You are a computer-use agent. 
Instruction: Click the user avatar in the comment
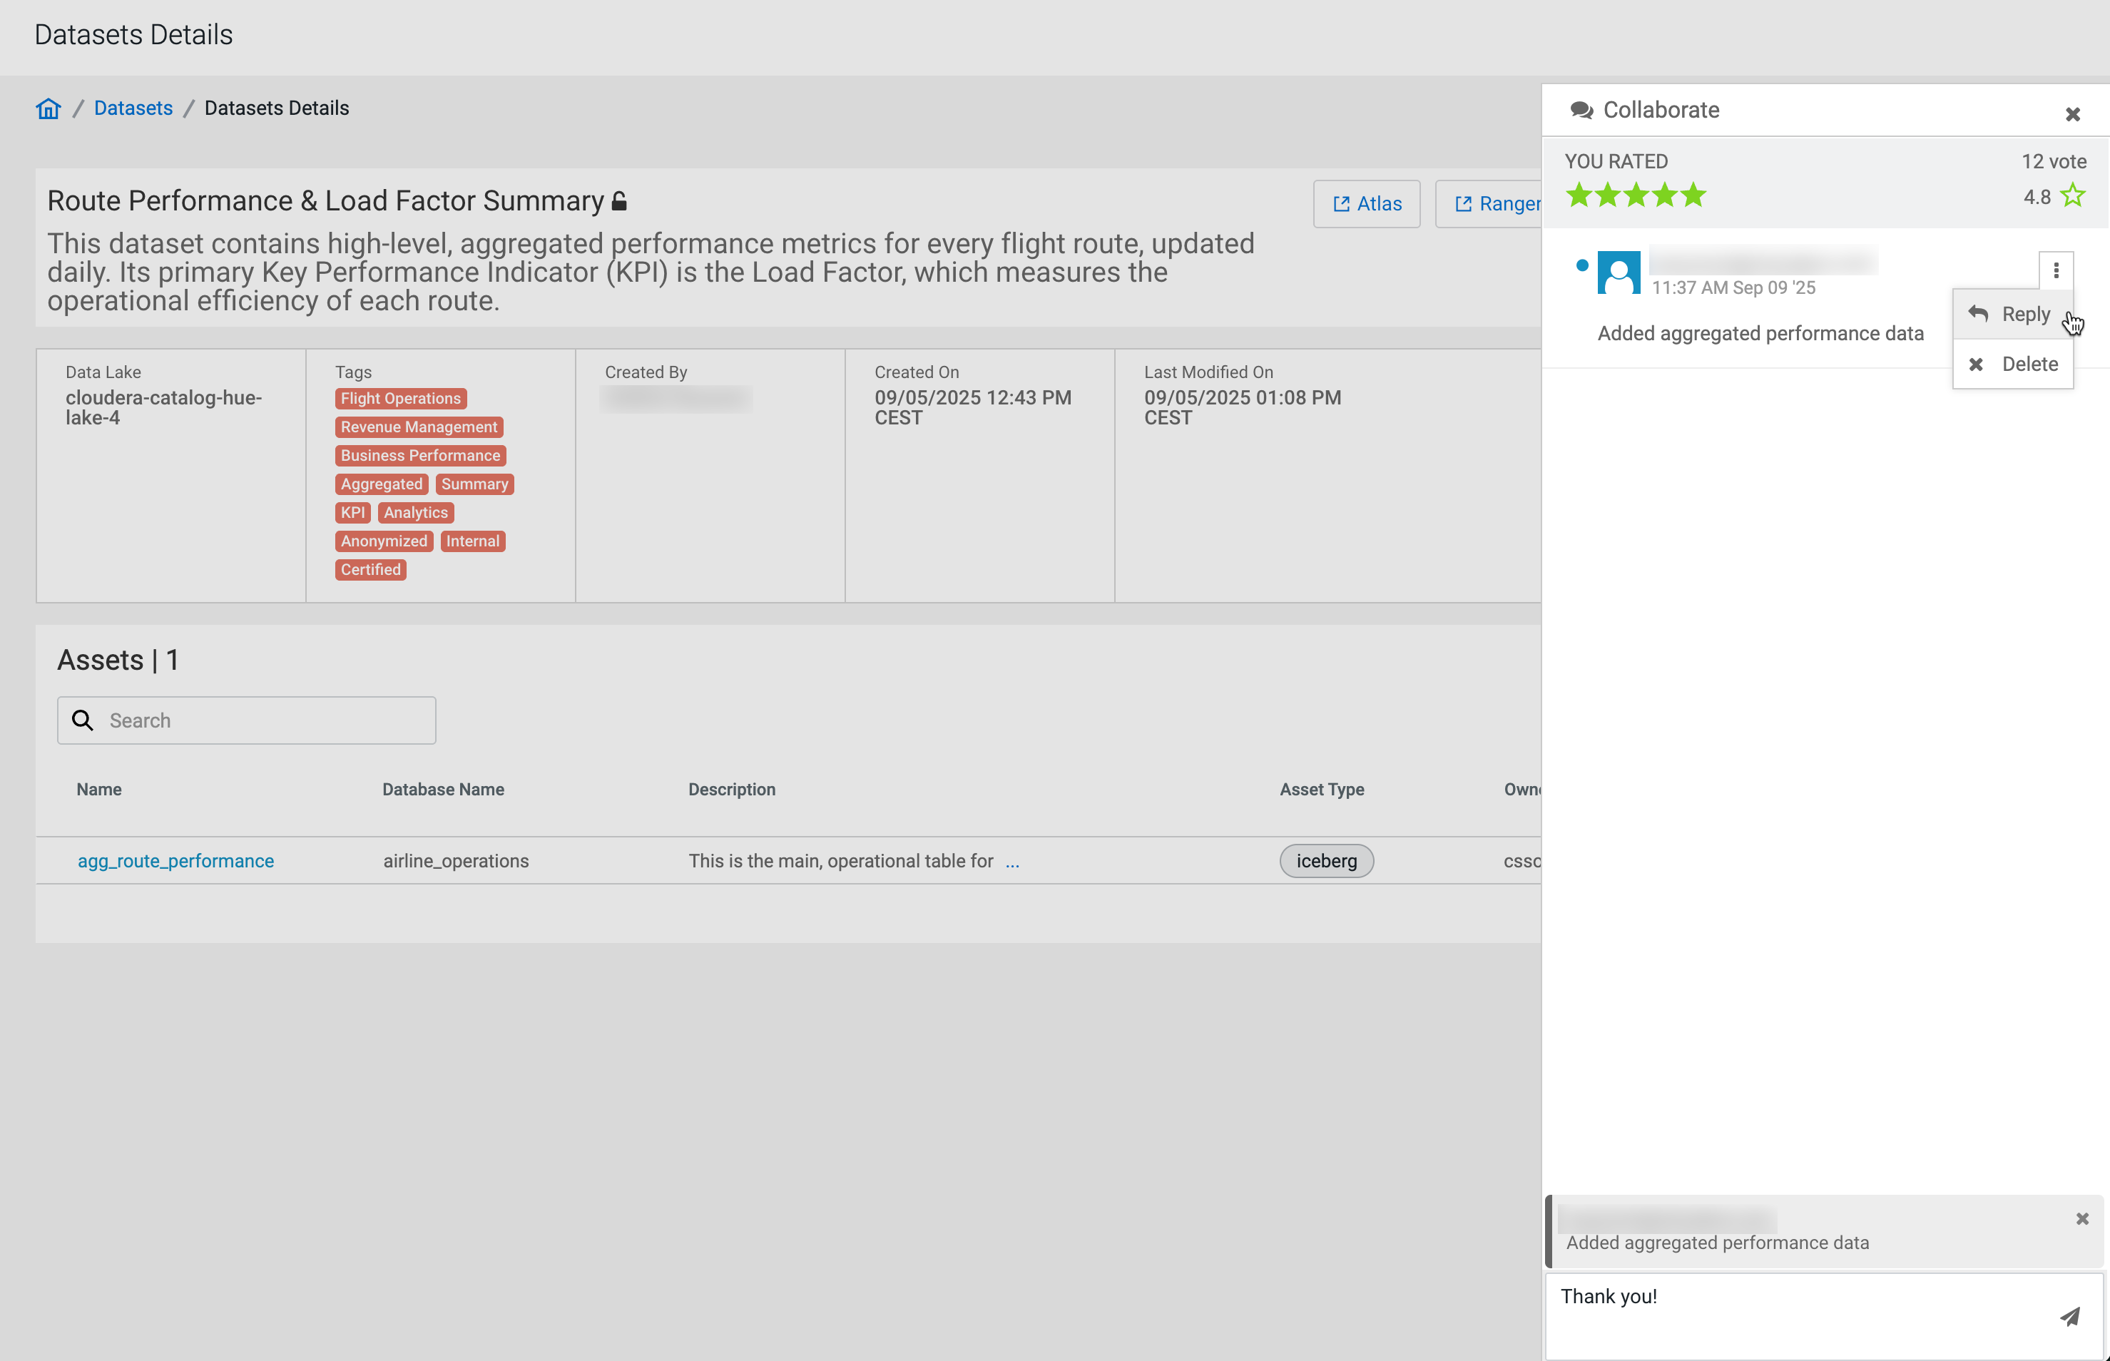(x=1619, y=273)
